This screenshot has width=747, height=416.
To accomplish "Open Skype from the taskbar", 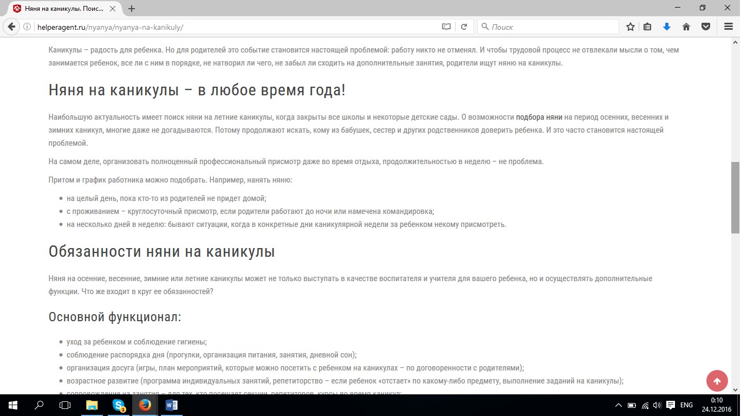I will click(119, 405).
